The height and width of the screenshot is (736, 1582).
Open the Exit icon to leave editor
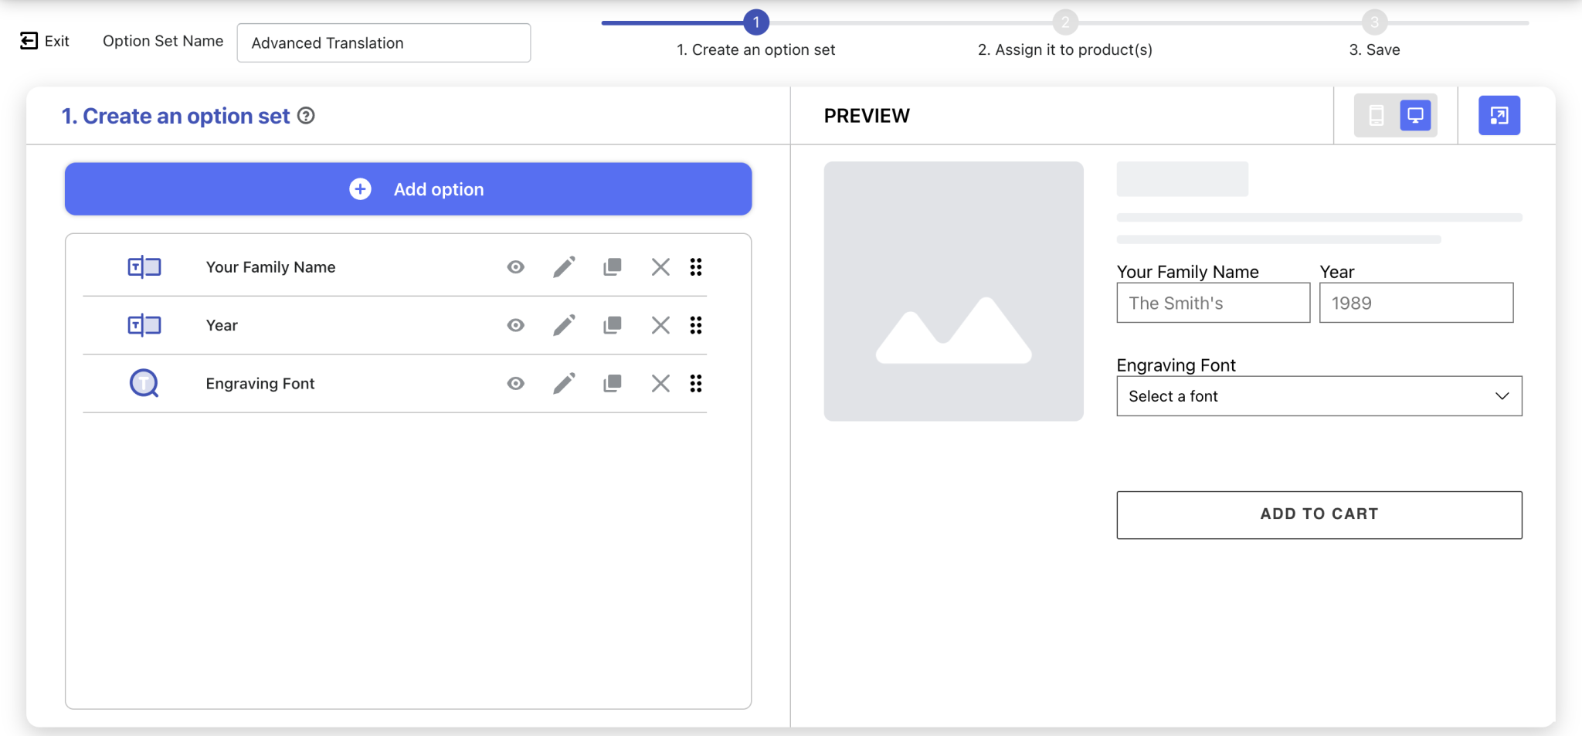(x=28, y=40)
